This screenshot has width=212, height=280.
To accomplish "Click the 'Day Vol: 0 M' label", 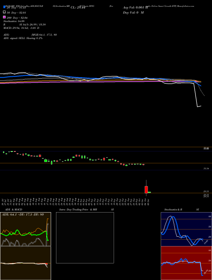I will point(133,12).
